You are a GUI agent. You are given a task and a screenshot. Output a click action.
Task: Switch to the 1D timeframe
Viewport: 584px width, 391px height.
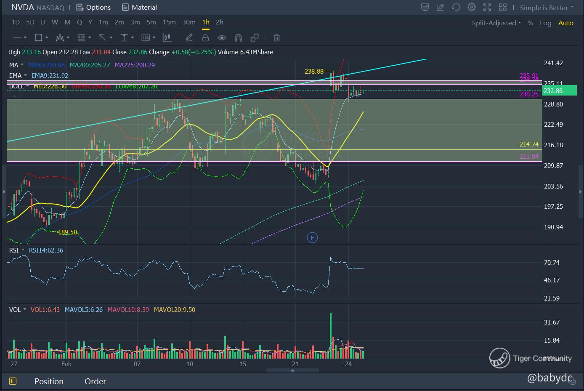point(16,22)
